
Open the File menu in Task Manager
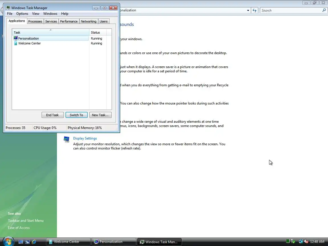(x=10, y=14)
